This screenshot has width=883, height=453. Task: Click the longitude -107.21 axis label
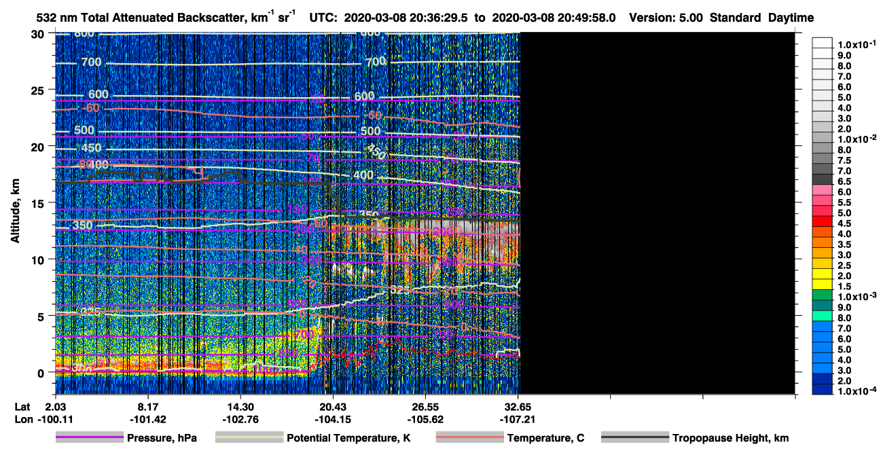pos(518,420)
